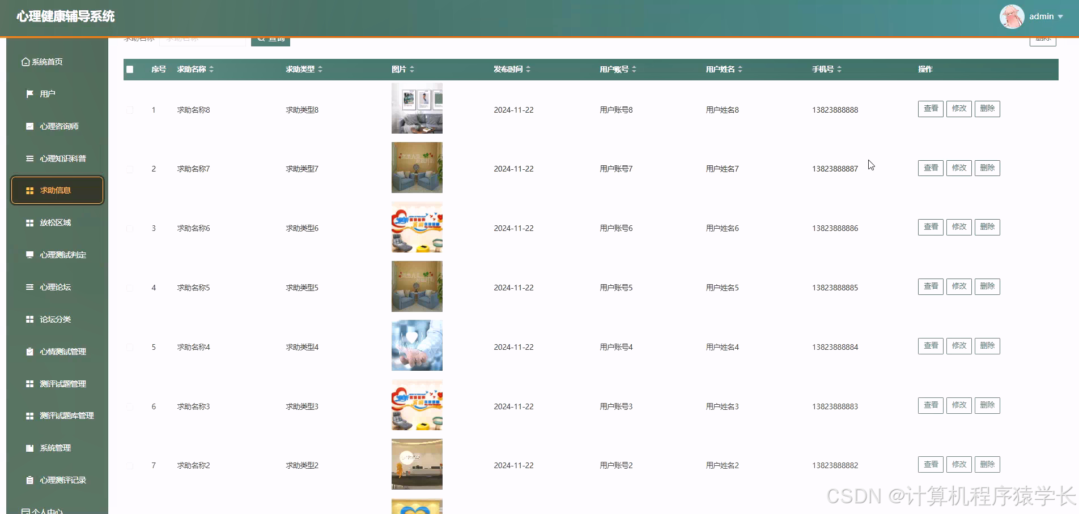Select phone number 13823888887
1079x514 pixels.
click(x=835, y=169)
